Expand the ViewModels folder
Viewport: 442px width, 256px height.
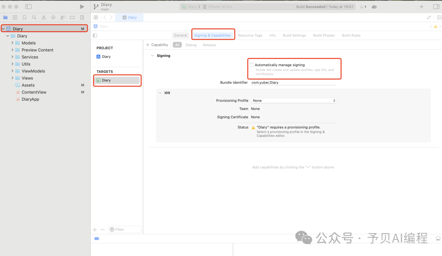pyautogui.click(x=12, y=71)
